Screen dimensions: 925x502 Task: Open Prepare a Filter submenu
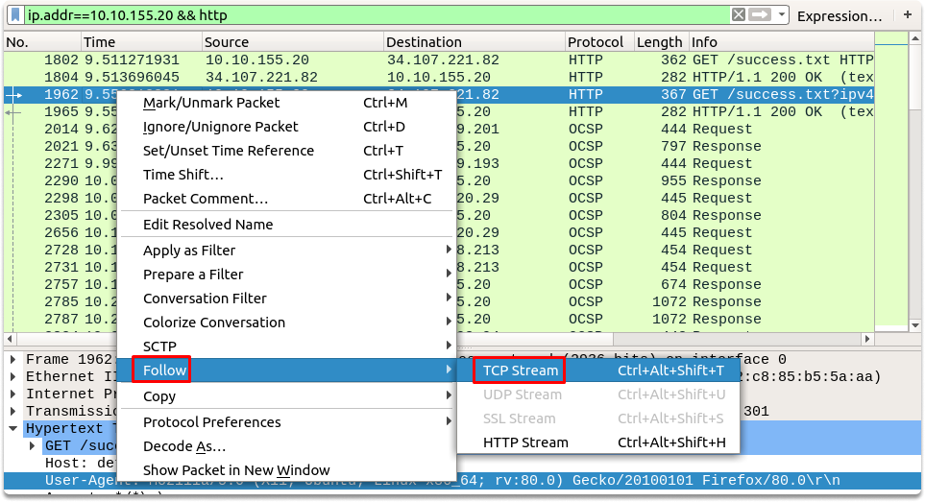pyautogui.click(x=286, y=275)
